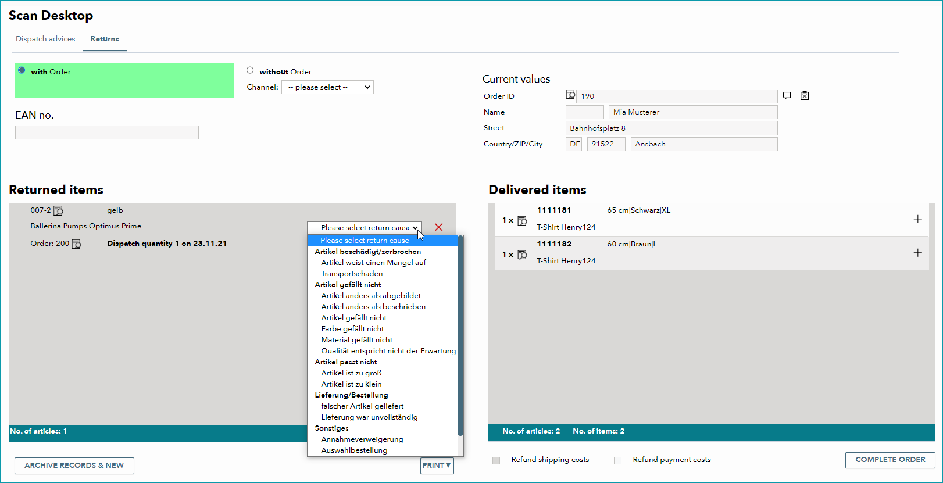943x483 pixels.
Task: Switch to the Returns tab
Action: [x=105, y=39]
